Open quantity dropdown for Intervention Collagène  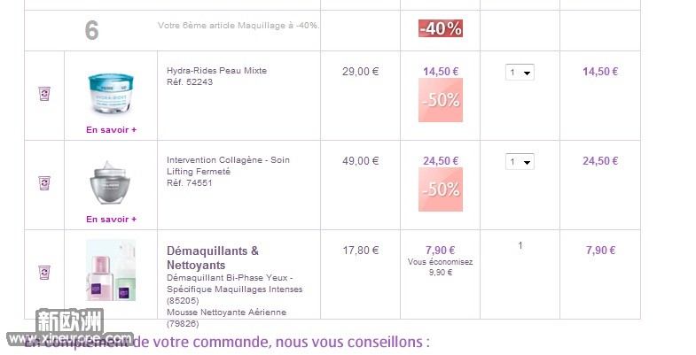(520, 161)
